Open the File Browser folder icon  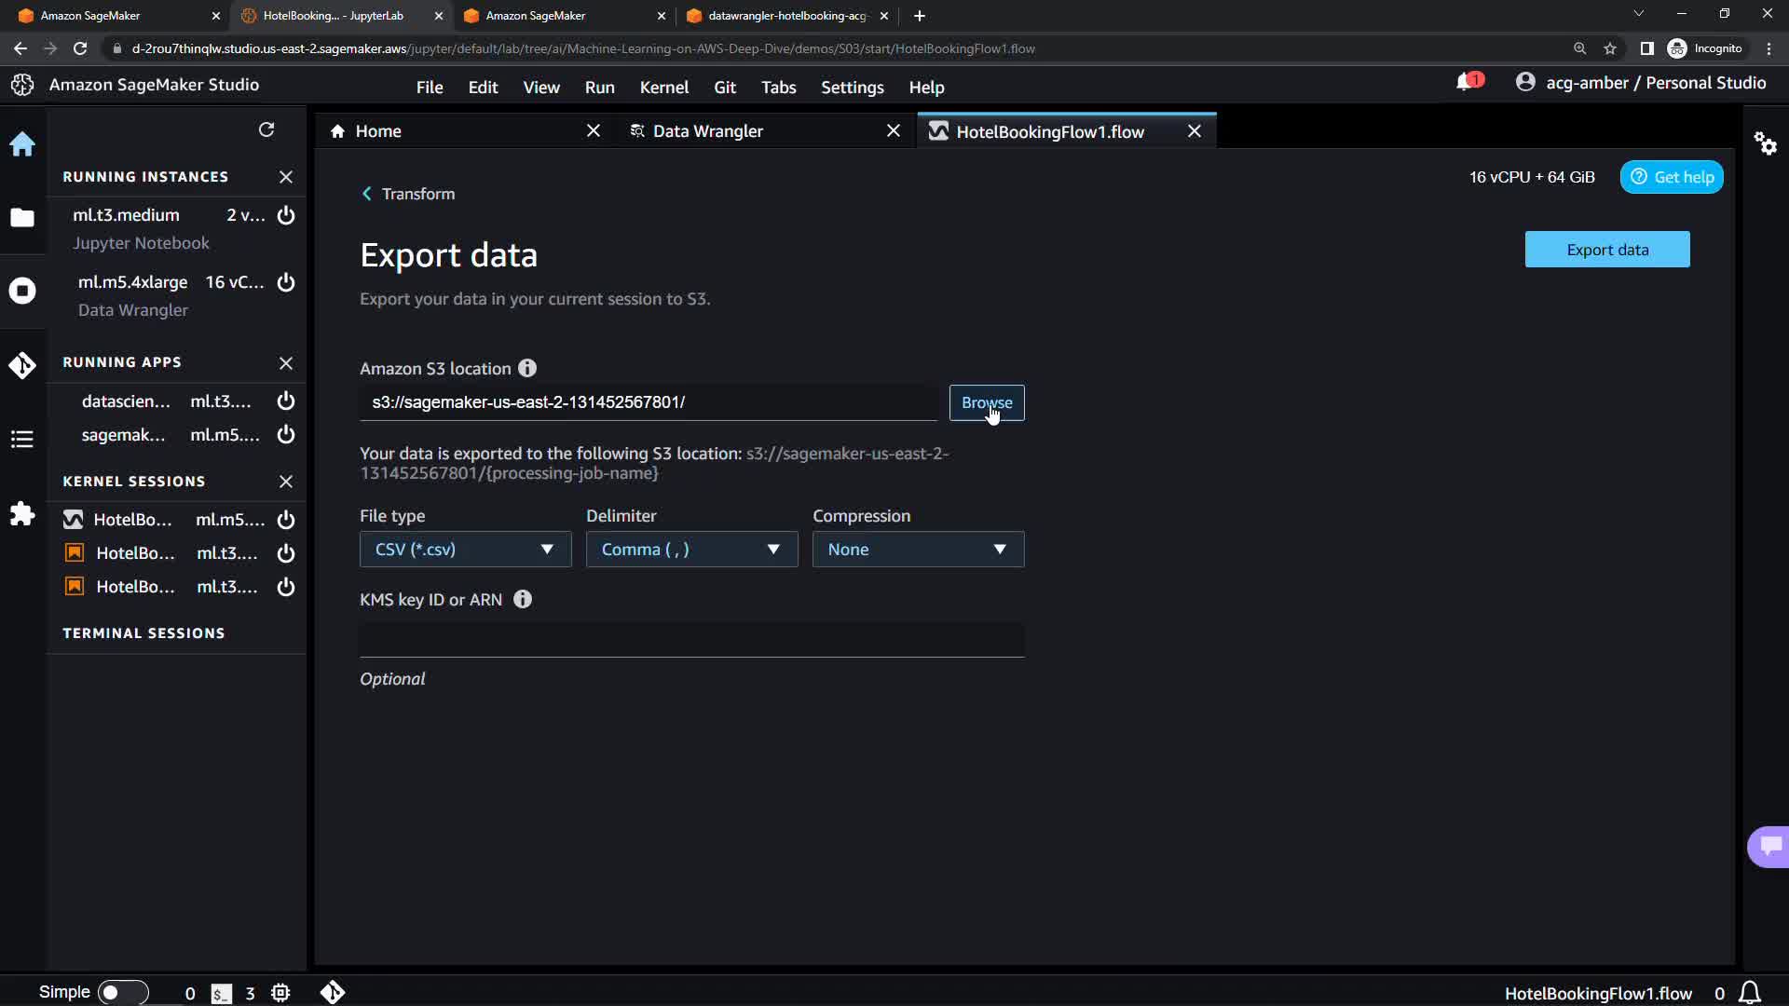(22, 218)
